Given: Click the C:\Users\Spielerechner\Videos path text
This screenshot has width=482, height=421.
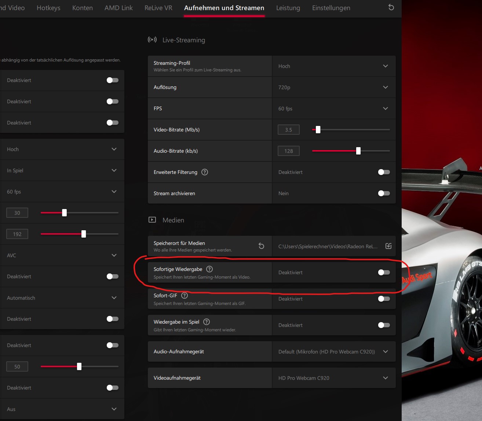Looking at the screenshot, I should tap(328, 246).
